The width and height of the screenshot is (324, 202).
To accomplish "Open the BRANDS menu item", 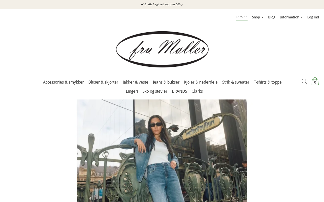I will pos(179,91).
